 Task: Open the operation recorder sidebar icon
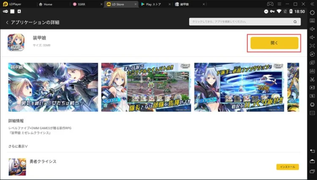312,54
